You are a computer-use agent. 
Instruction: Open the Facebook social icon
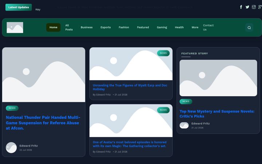[241, 7]
